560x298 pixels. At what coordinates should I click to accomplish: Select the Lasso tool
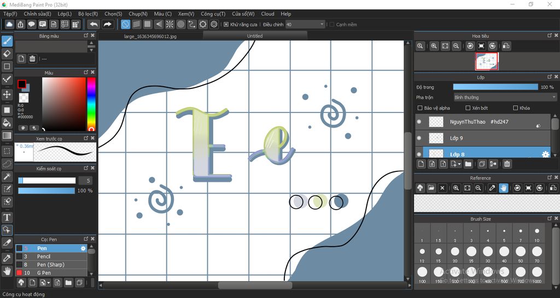point(7,164)
